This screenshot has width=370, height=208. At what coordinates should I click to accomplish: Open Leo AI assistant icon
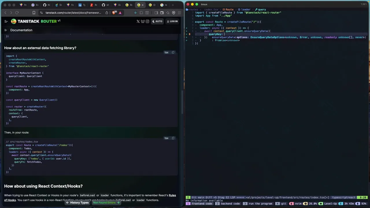tap(168, 13)
